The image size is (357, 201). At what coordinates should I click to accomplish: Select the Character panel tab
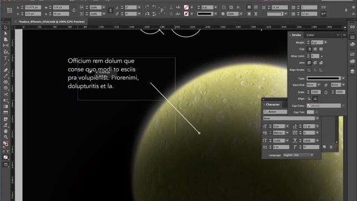click(273, 104)
